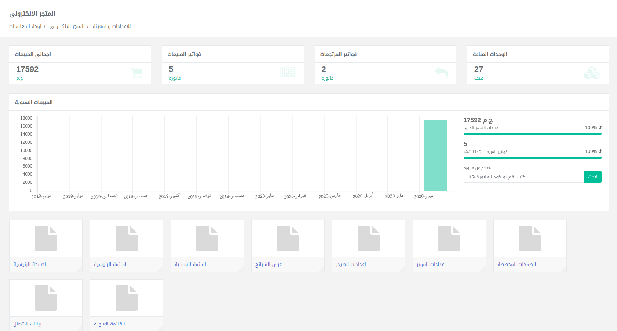
Task: Go to المتجر الالكترونى breadcrumb link
Action: [67, 26]
